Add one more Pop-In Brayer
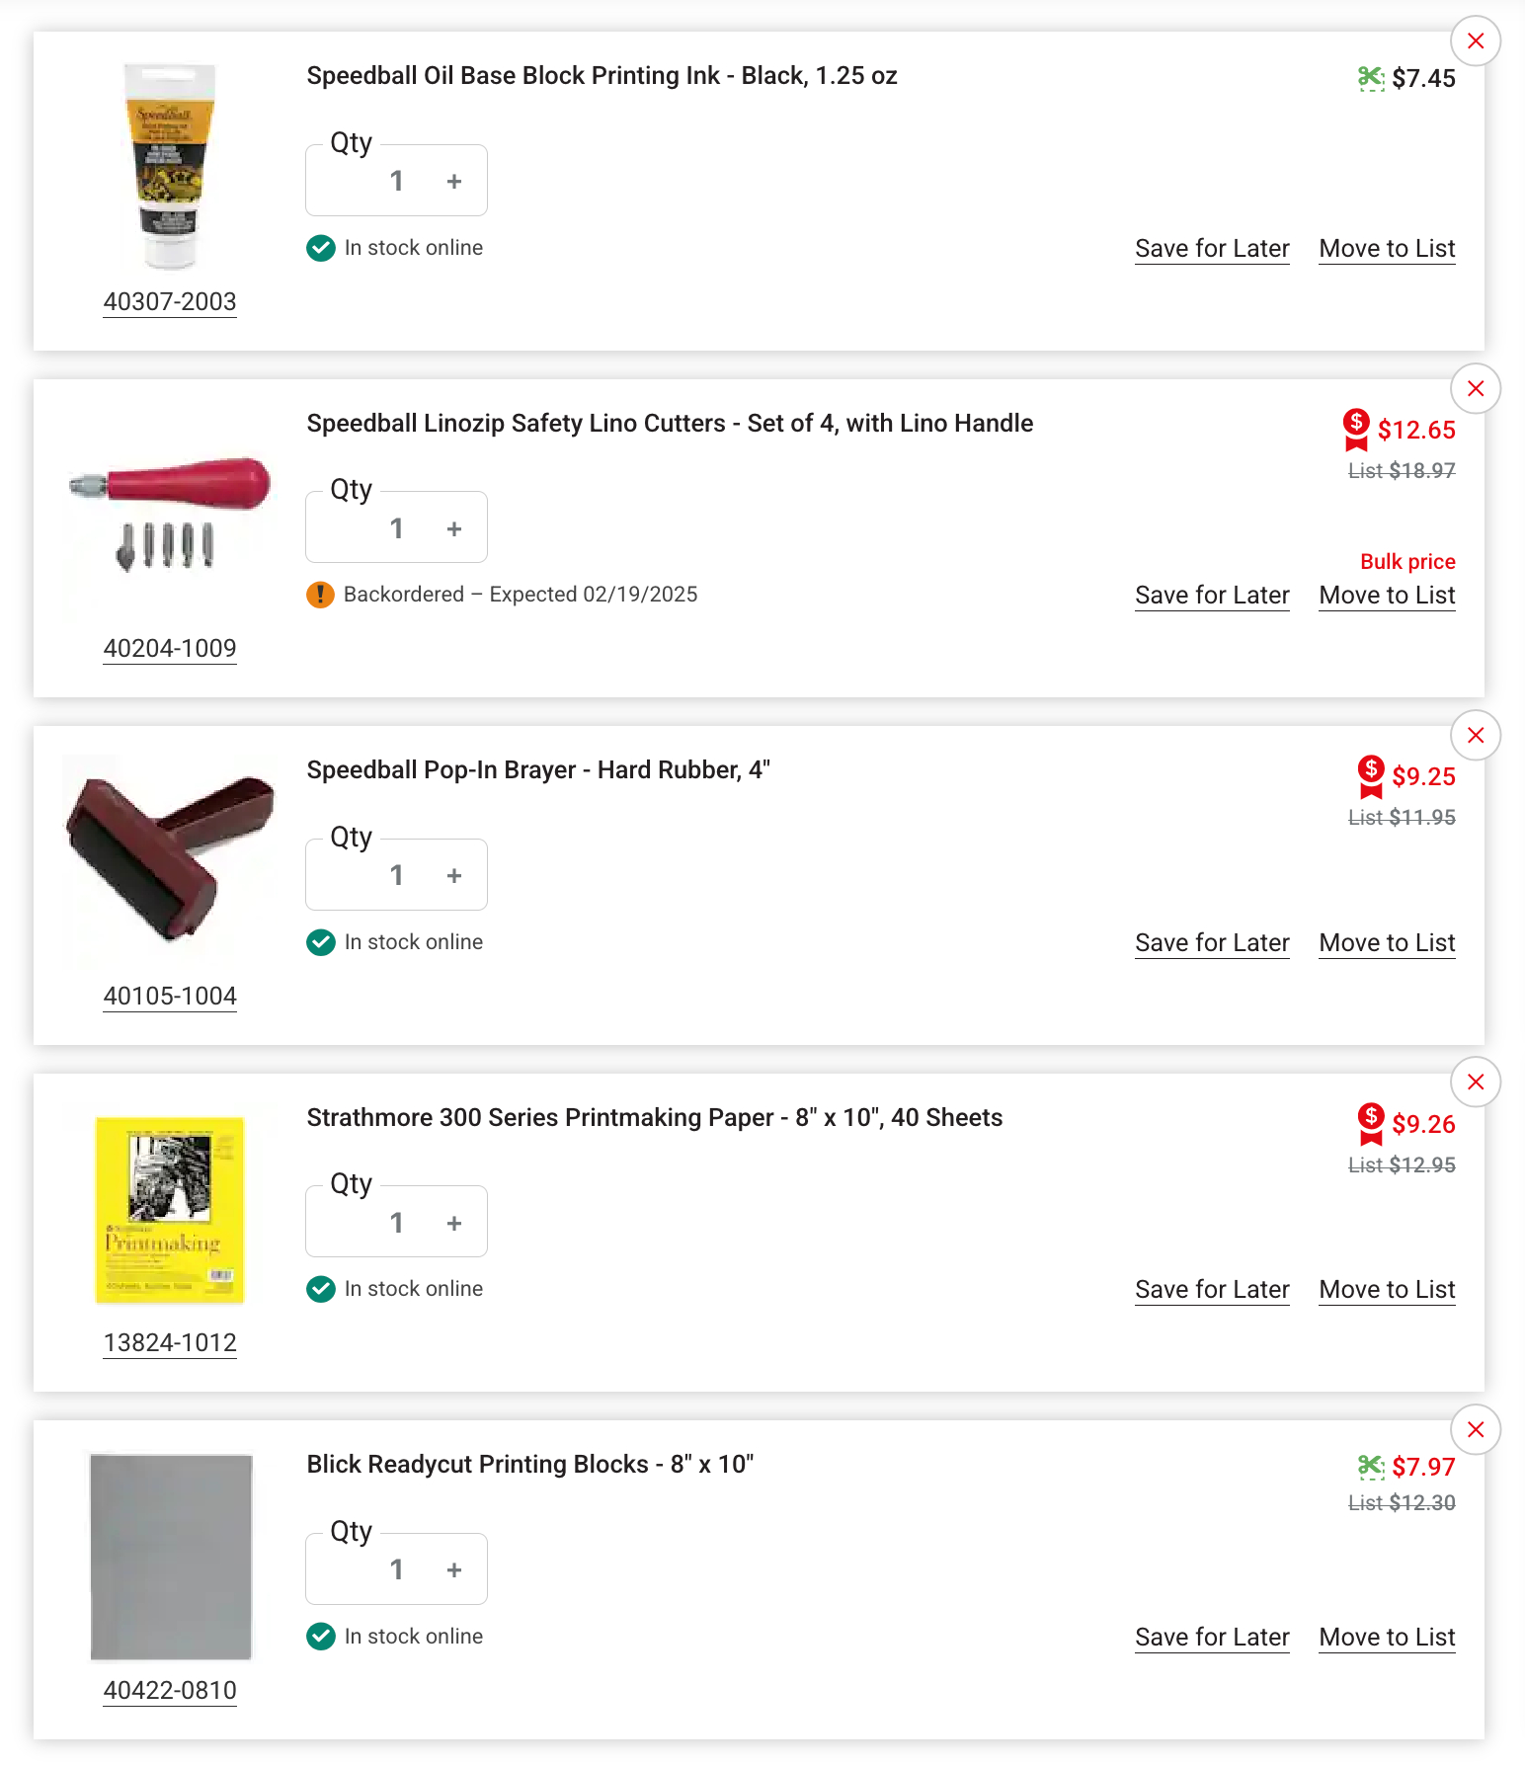Image resolution: width=1525 pixels, height=1766 pixels. 454,876
